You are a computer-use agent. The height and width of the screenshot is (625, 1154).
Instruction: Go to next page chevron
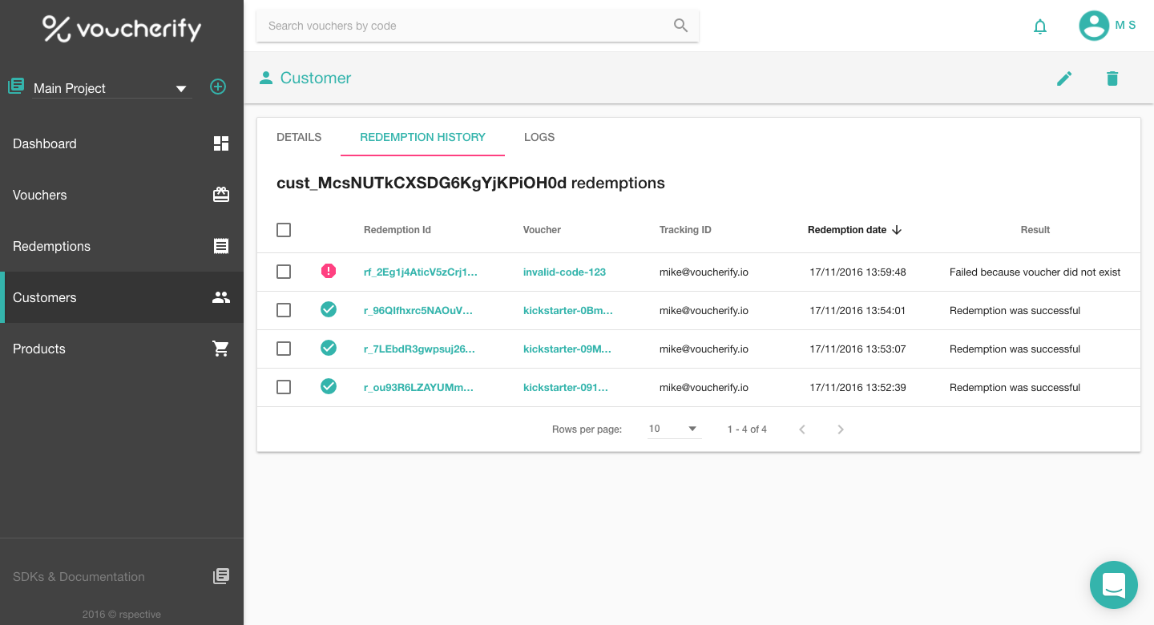tap(841, 429)
